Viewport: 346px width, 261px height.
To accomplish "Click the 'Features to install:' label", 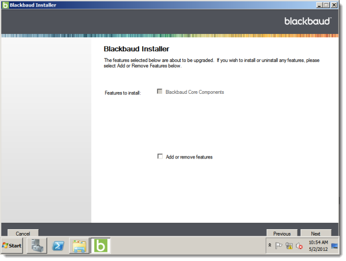I will point(123,93).
